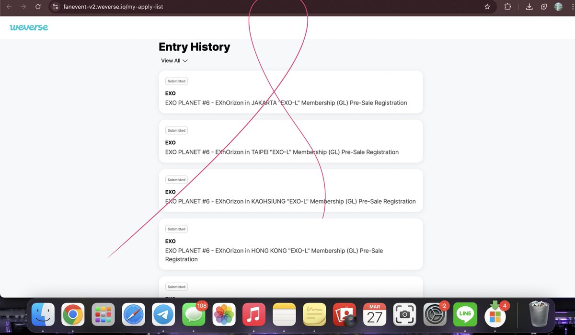Open Calendar showing MAR 27 in dock
This screenshot has height=335, width=575.
coord(375,314)
